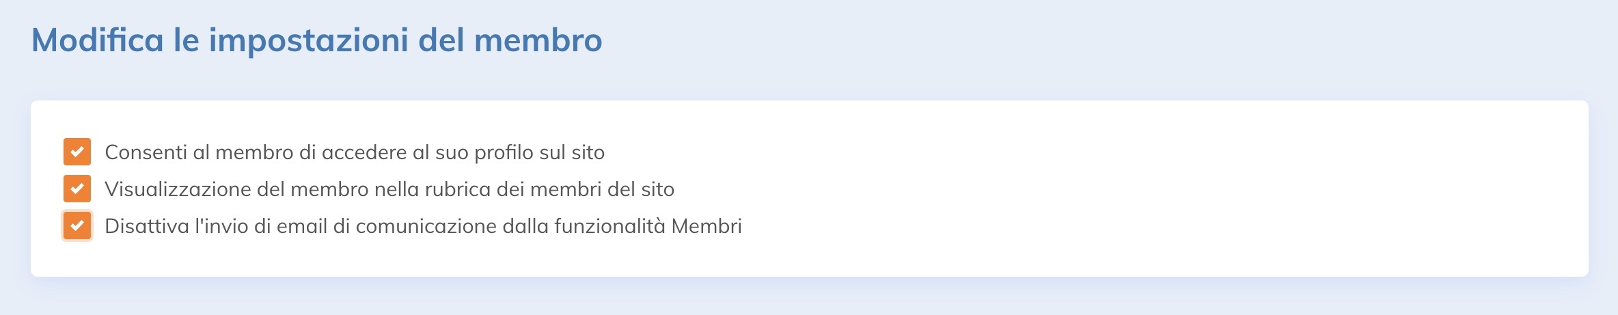The width and height of the screenshot is (1618, 315).
Task: Click the word "Membri" in the third option
Action: click(x=707, y=226)
